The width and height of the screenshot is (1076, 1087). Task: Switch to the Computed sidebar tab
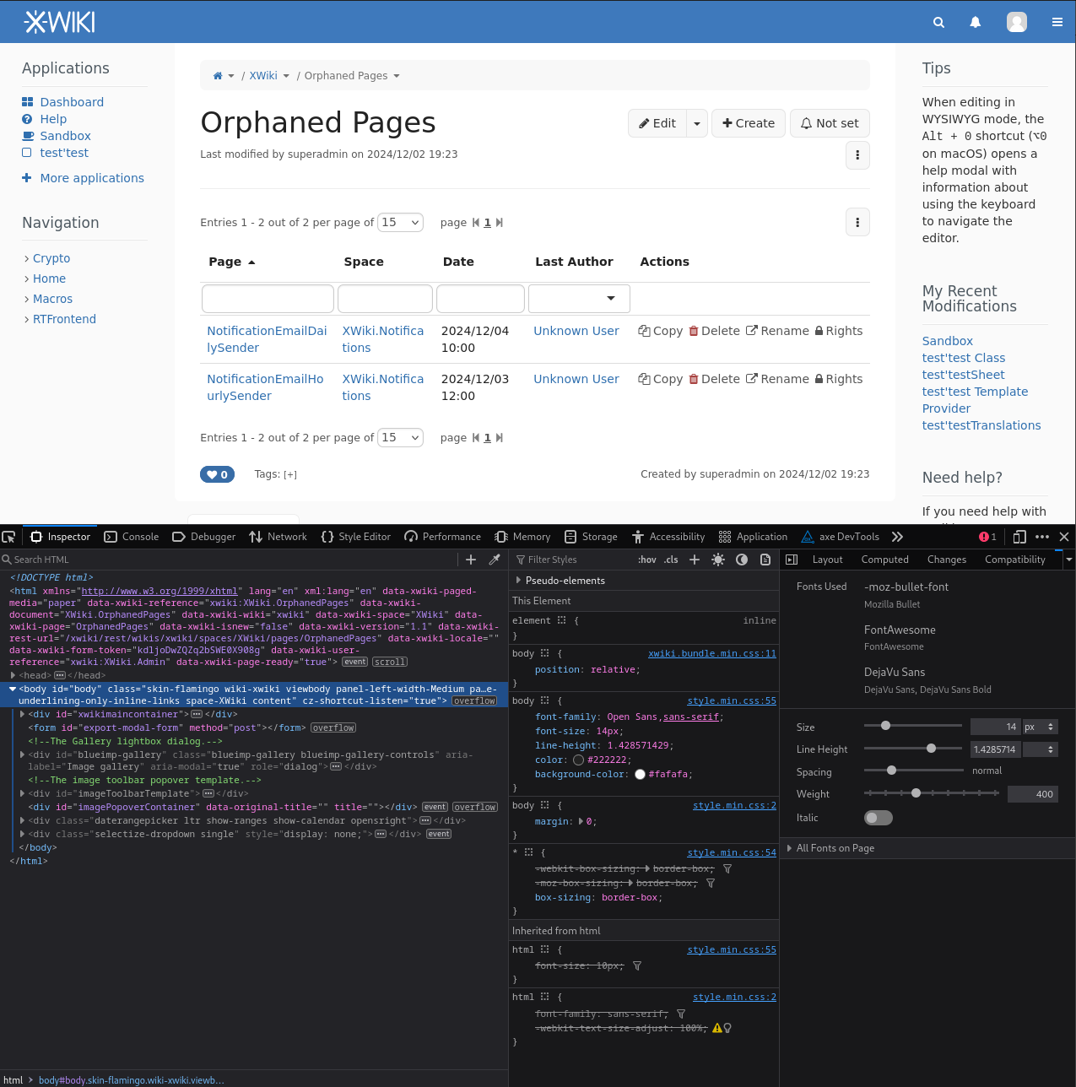coord(885,560)
